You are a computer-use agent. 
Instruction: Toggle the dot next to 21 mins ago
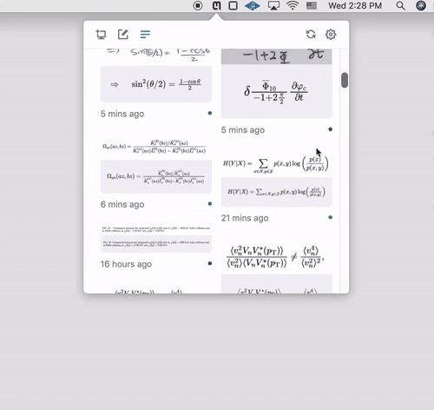pyautogui.click(x=330, y=217)
